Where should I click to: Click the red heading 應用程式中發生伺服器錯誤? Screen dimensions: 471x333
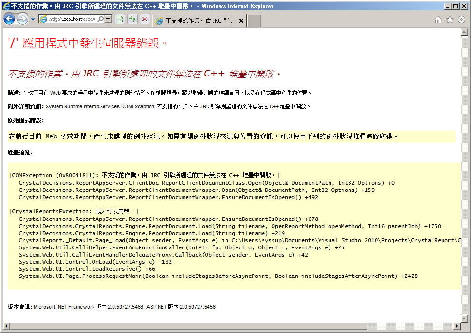(87, 43)
